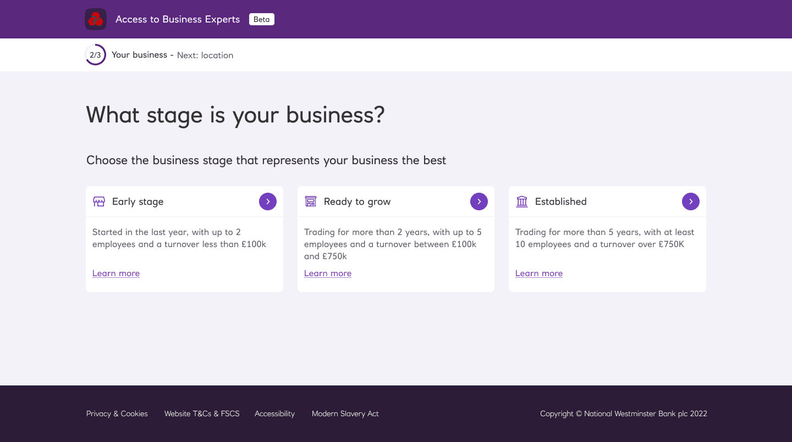Open Privacy & Cookies footer link

(117, 413)
